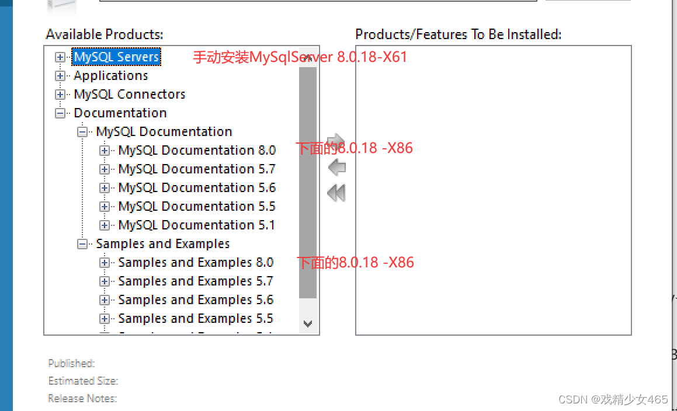
Task: Expand MySQL Documentation 8.0
Action: coord(105,150)
